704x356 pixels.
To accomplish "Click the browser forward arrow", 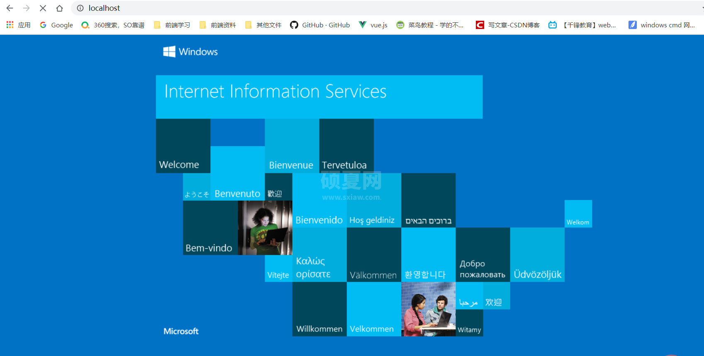I will point(26,8).
